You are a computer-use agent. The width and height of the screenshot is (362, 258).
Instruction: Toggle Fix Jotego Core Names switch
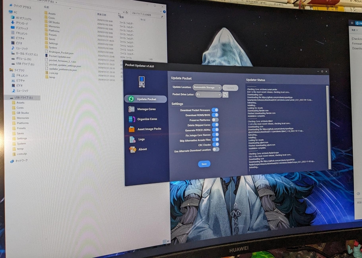pos(216,134)
